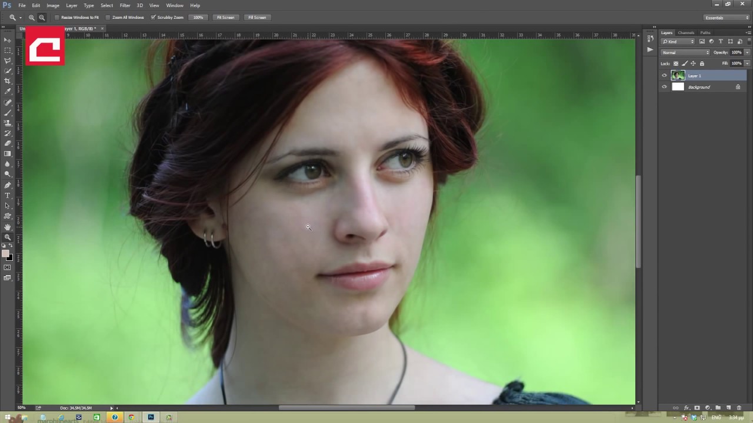Open the Normal blend mode dropdown
This screenshot has height=423, width=753.
click(685, 53)
